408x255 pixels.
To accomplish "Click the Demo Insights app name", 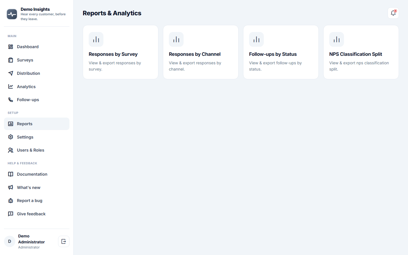I will click(35, 9).
